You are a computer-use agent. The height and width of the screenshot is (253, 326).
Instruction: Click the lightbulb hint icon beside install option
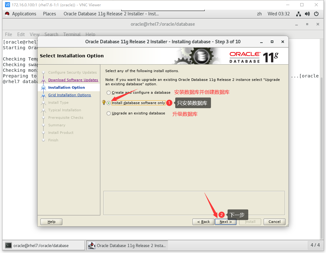(104, 102)
